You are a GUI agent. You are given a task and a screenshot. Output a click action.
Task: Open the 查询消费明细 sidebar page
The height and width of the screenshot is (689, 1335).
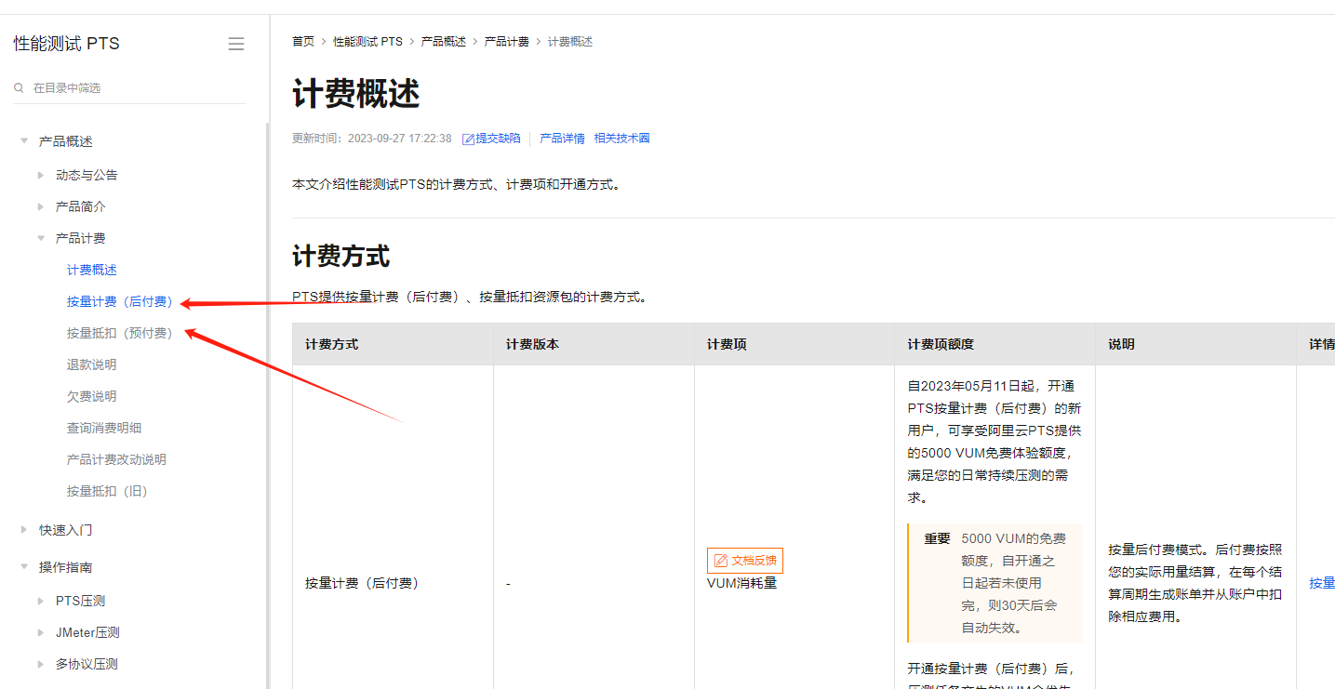(104, 428)
